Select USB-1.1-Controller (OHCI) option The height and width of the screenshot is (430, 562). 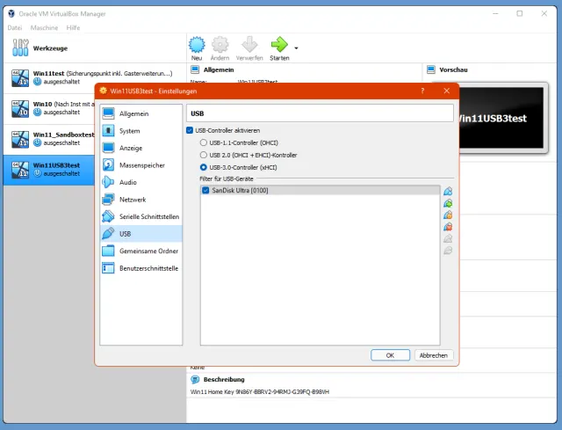click(x=205, y=142)
